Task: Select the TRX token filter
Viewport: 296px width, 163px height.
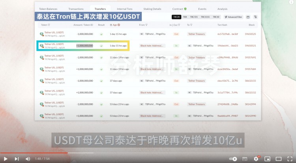Action: (x=185, y=17)
